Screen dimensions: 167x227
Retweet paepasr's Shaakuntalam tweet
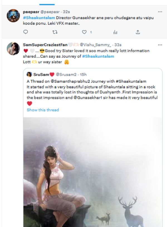coord(55,32)
